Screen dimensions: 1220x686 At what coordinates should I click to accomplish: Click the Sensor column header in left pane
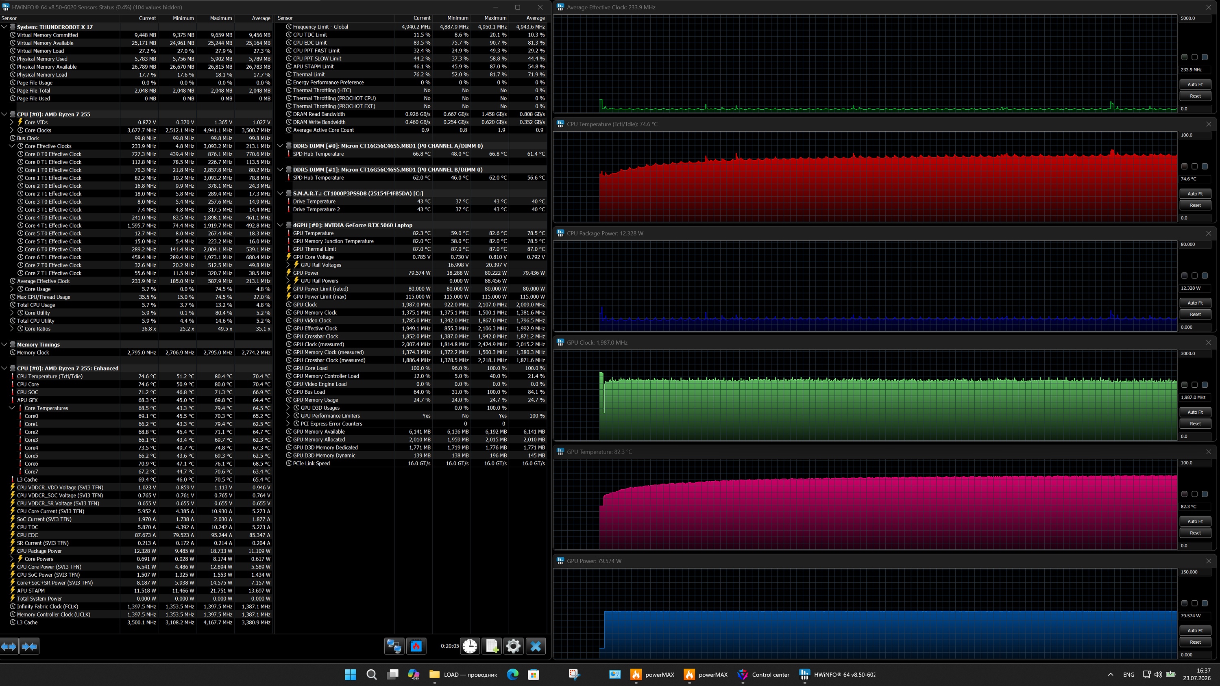pos(60,18)
